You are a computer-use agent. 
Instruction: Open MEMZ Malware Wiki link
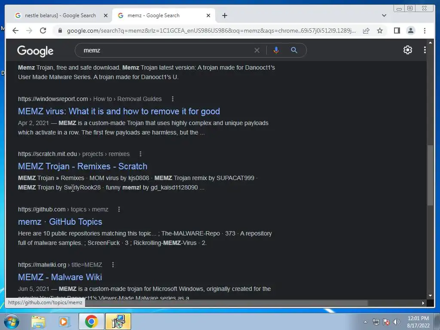pyautogui.click(x=60, y=277)
